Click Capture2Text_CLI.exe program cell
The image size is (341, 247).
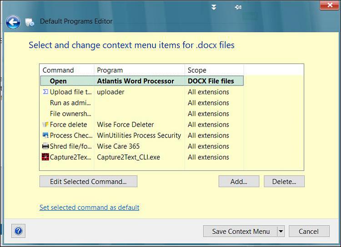pos(128,157)
